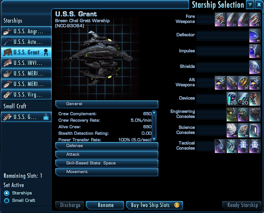This screenshot has width=264, height=213.
Task: Click the Shields slot item icon
Action: pyautogui.click(x=255, y=67)
